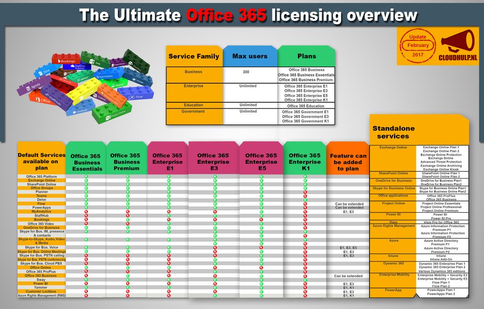Click Office 365 Platform check under Enterprise K1

click(305, 177)
